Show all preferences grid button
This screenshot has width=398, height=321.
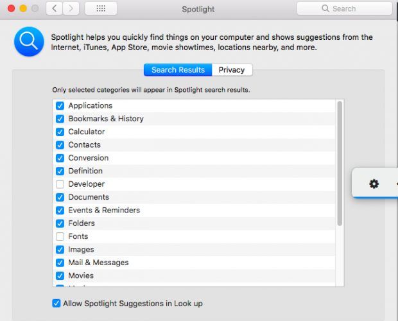(101, 8)
